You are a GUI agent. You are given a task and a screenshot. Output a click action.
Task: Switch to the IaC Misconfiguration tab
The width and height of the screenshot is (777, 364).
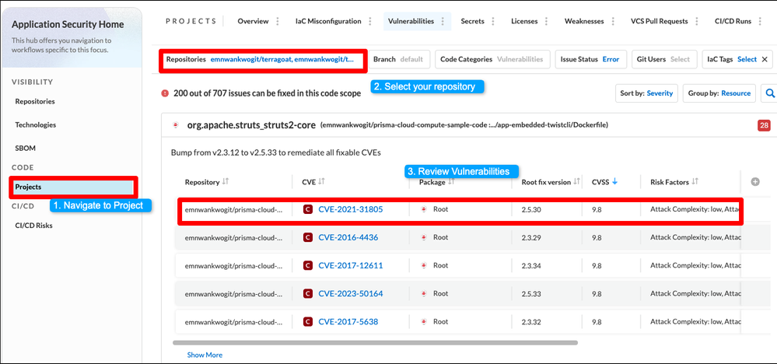pos(328,21)
